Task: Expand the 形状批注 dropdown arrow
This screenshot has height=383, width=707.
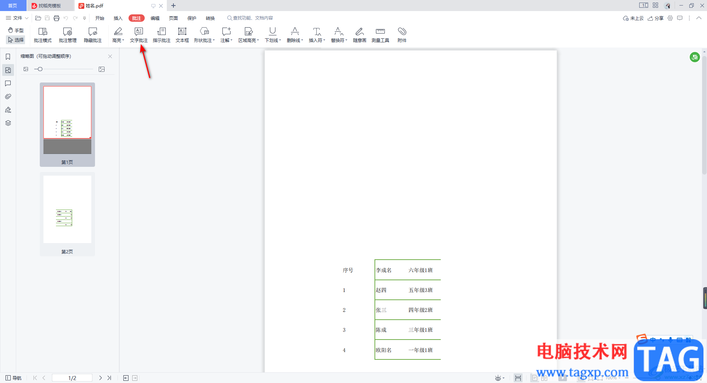Action: click(214, 40)
